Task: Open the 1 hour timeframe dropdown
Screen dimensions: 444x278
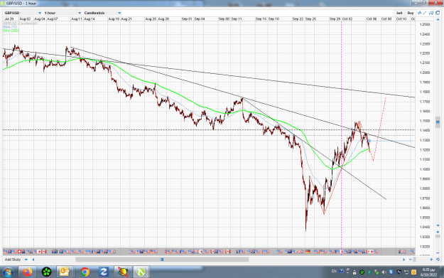Action: tap(63, 13)
